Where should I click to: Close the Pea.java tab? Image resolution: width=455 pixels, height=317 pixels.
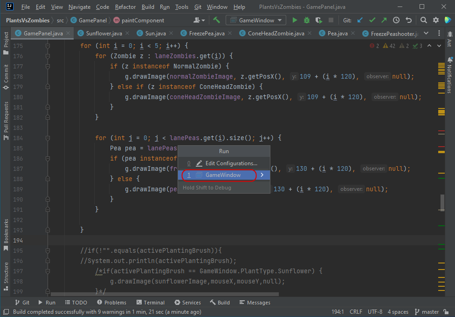pos(353,34)
